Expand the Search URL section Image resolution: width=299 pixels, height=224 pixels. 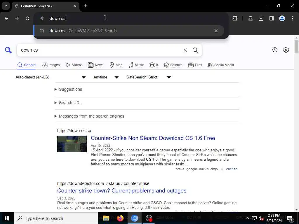coord(68,103)
